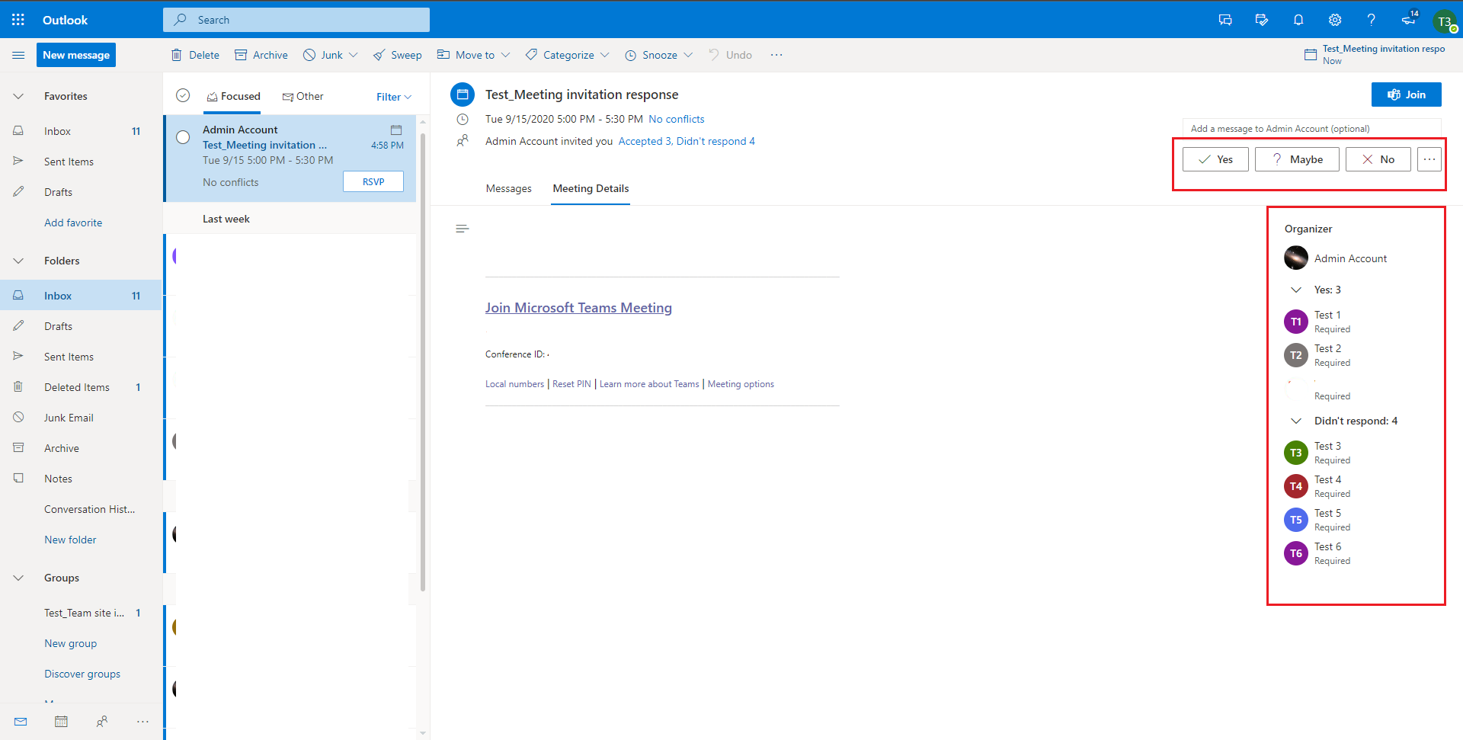Image resolution: width=1463 pixels, height=740 pixels.
Task: Click the T4 attendee avatar
Action: [x=1296, y=486]
